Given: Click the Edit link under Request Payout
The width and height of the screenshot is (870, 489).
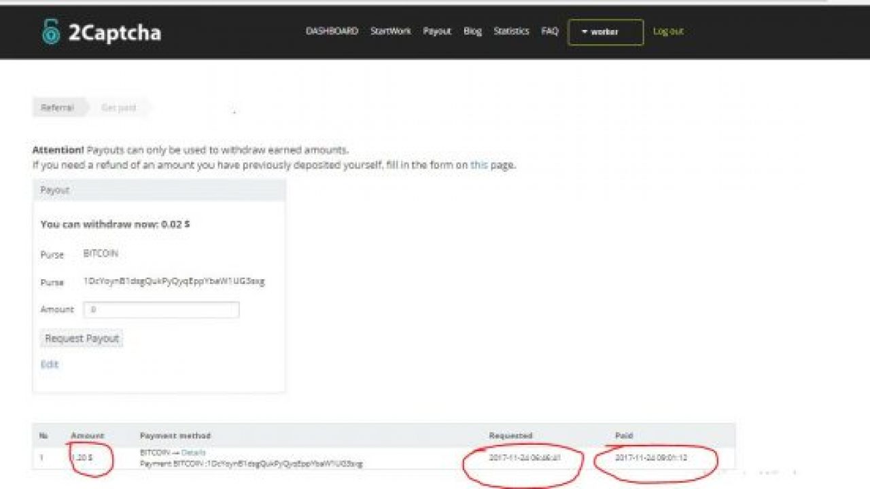Looking at the screenshot, I should (x=50, y=364).
